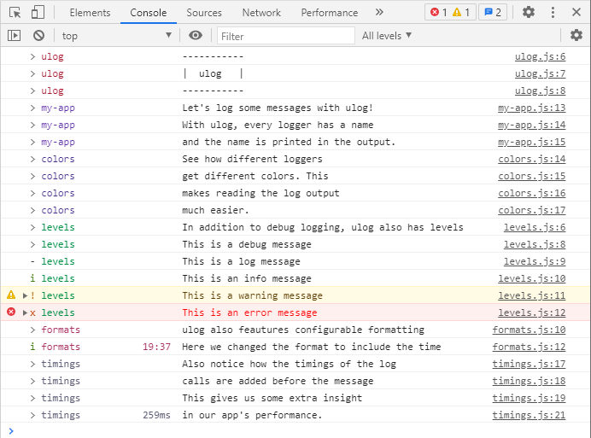Open the levels.js:12 source link
591x438 pixels.
[532, 312]
